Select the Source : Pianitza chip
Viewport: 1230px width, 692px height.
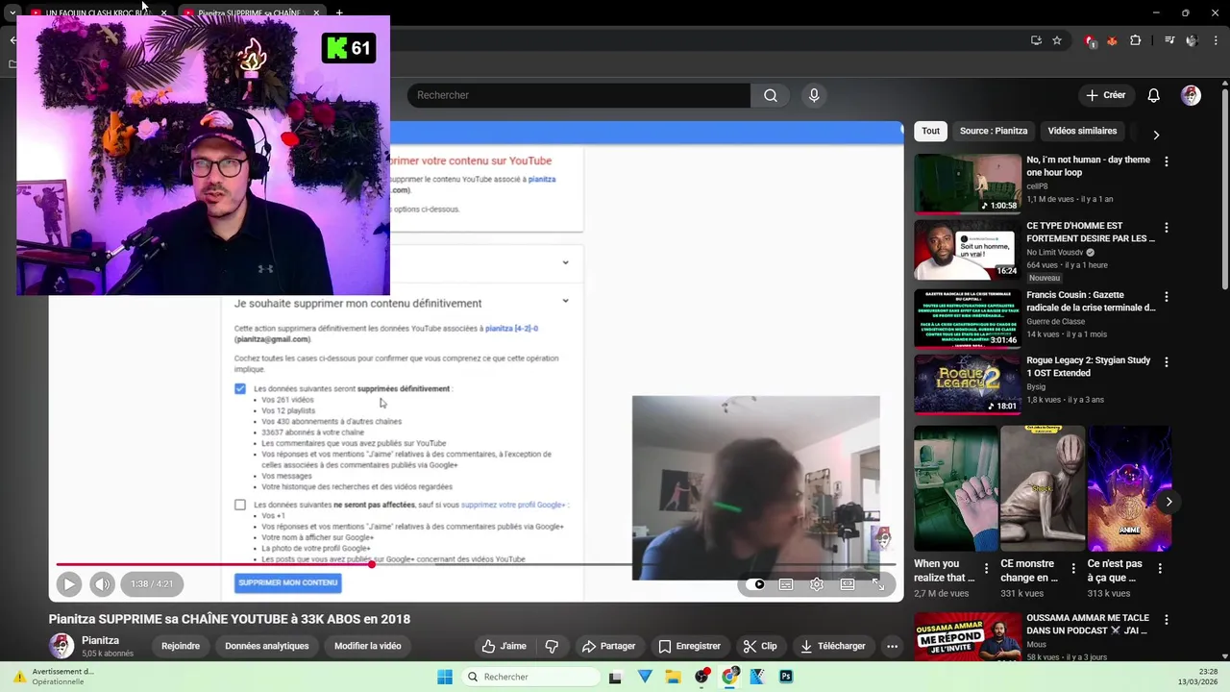994,131
